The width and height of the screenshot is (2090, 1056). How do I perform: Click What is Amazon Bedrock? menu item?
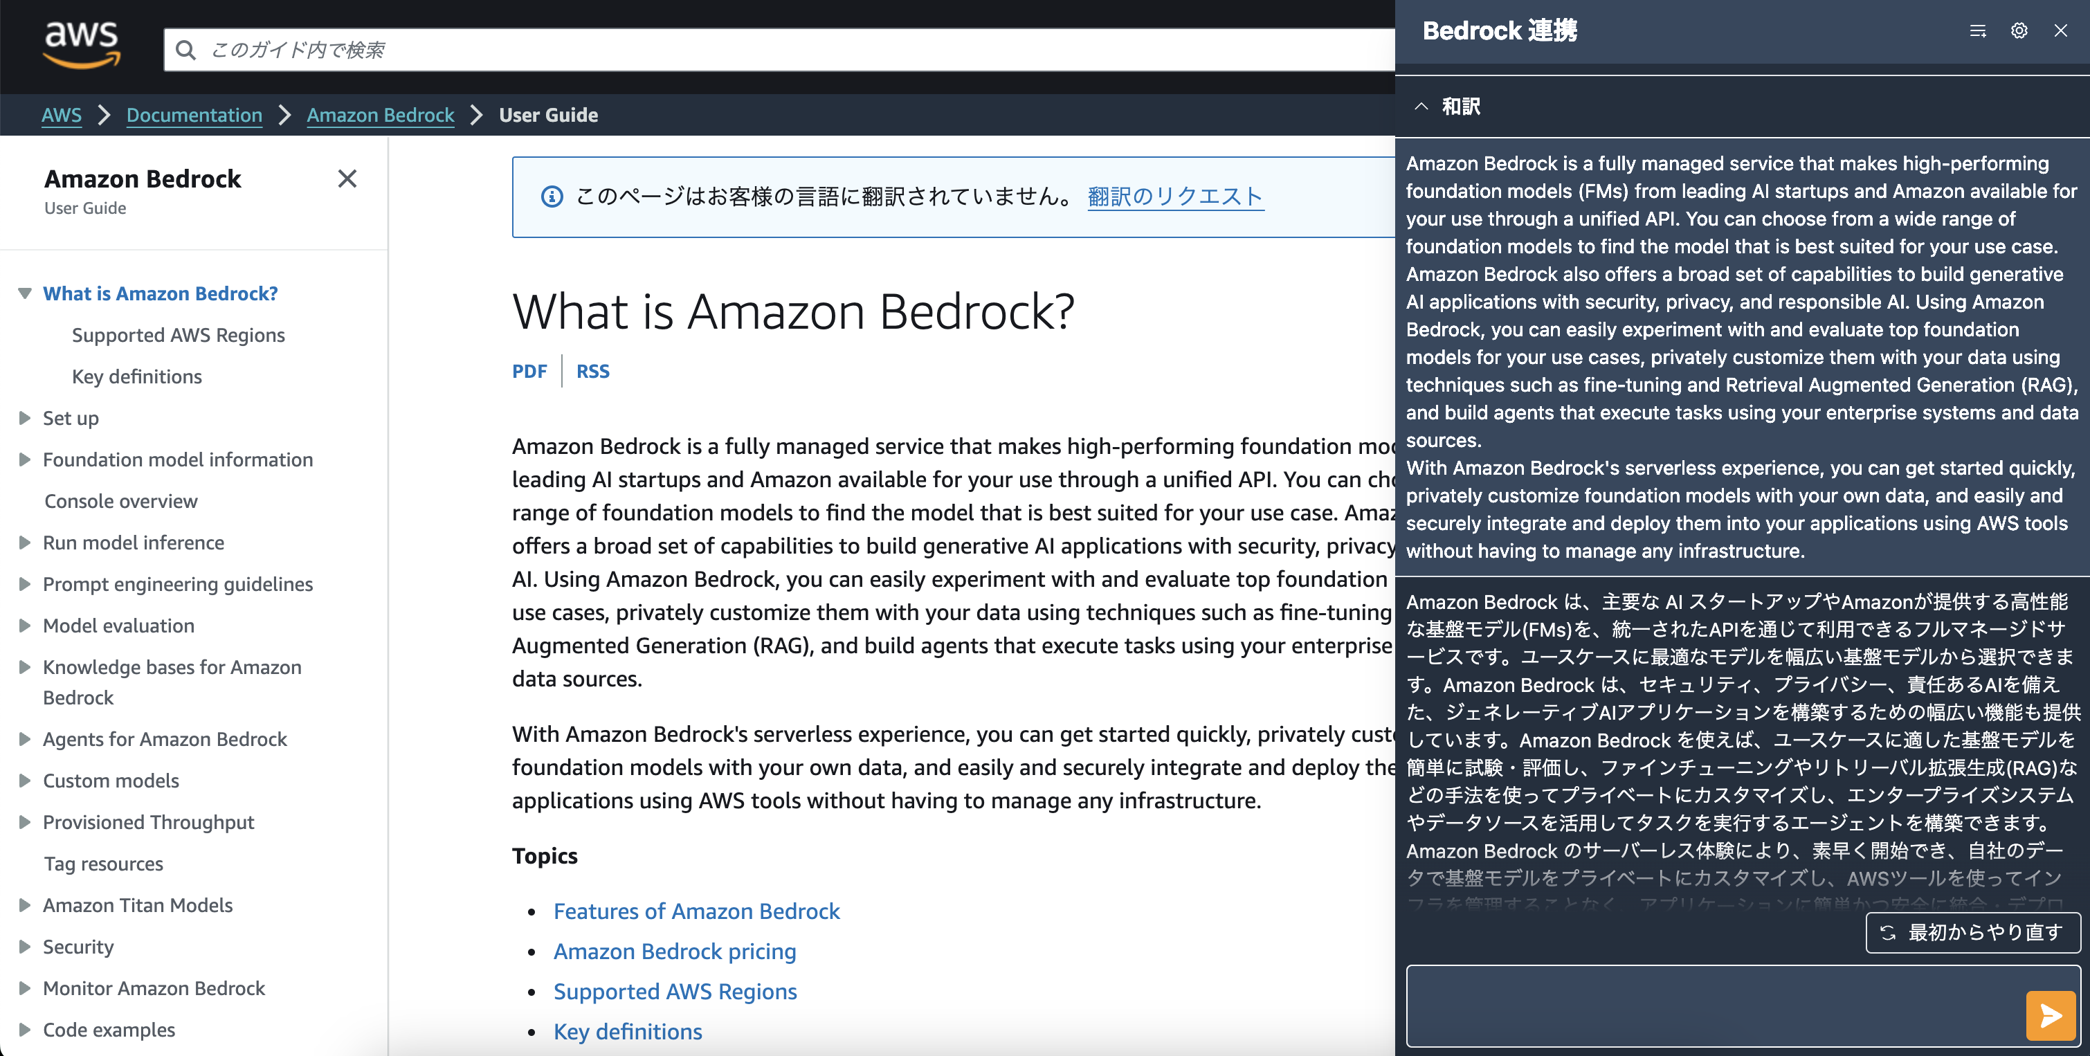[162, 292]
